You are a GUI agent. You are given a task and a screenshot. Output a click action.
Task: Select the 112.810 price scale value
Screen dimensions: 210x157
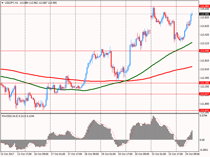click(204, 61)
